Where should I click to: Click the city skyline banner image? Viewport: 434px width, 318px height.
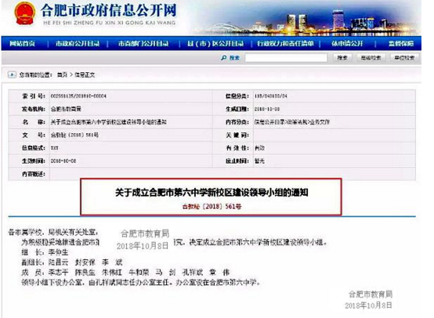(x=307, y=19)
